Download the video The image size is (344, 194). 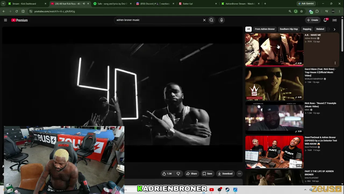click(x=225, y=174)
